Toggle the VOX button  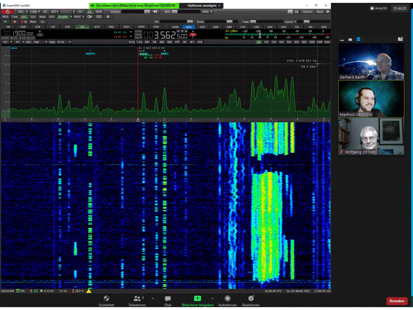click(x=52, y=17)
